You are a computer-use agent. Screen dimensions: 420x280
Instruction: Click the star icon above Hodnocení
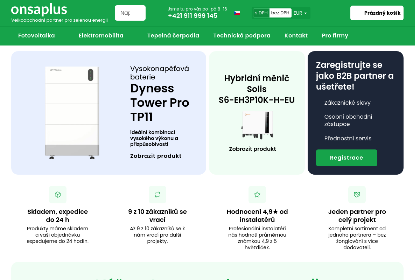[x=257, y=195]
